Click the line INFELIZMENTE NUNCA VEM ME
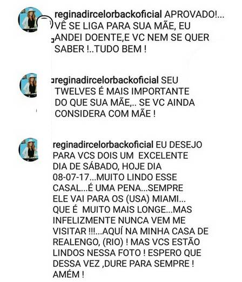242x282 pixels. click(119, 221)
